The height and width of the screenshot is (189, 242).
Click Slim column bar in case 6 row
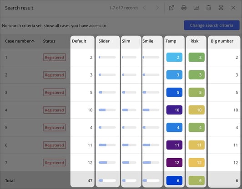[x=129, y=145]
